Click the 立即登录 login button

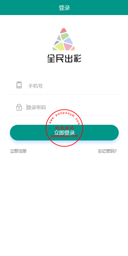pos(64,132)
